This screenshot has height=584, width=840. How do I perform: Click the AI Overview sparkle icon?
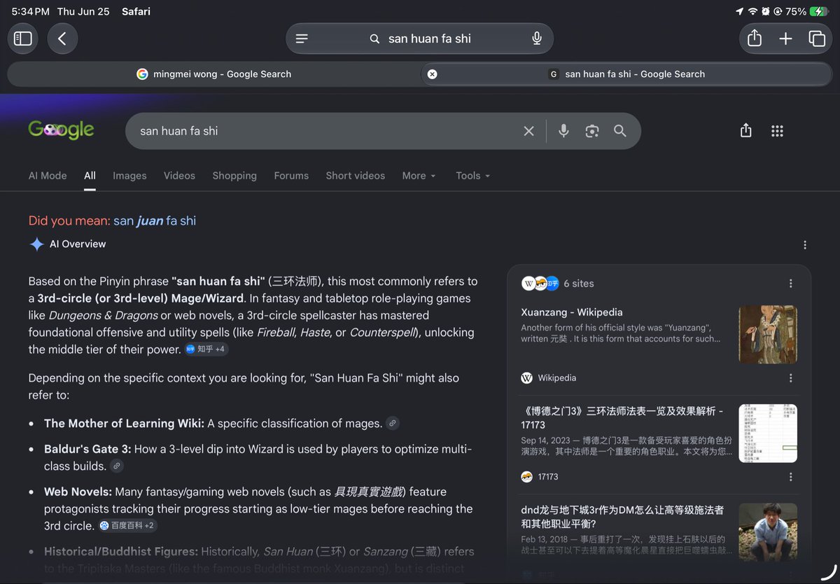pyautogui.click(x=36, y=244)
